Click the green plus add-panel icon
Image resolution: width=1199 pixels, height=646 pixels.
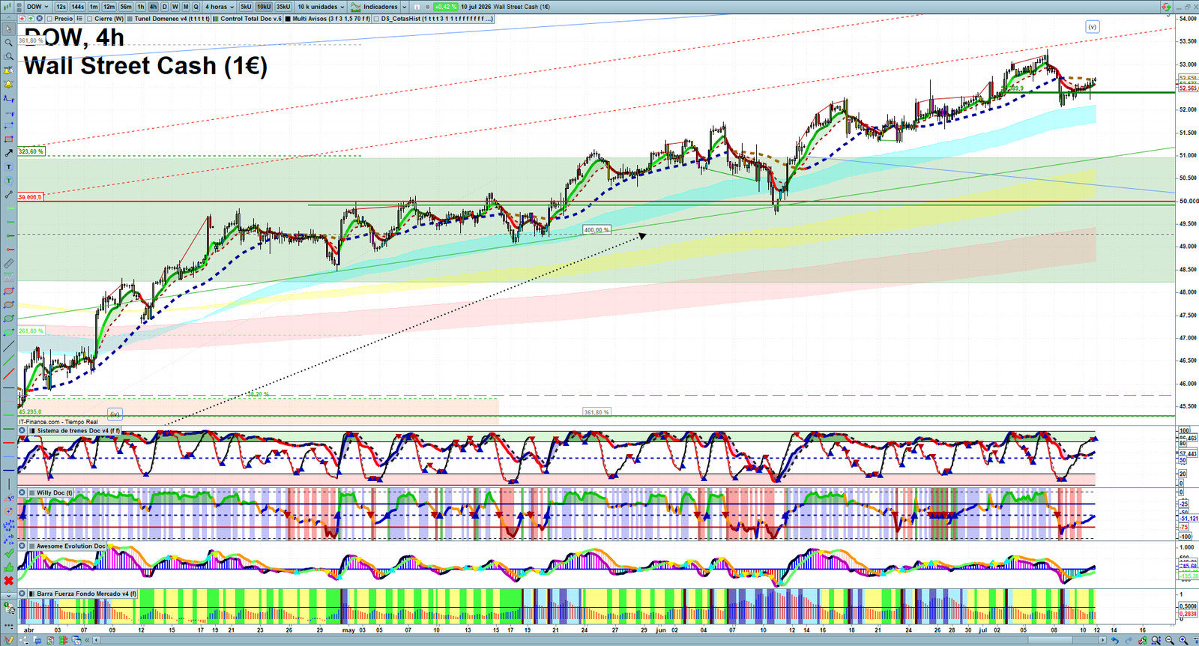pos(31,19)
